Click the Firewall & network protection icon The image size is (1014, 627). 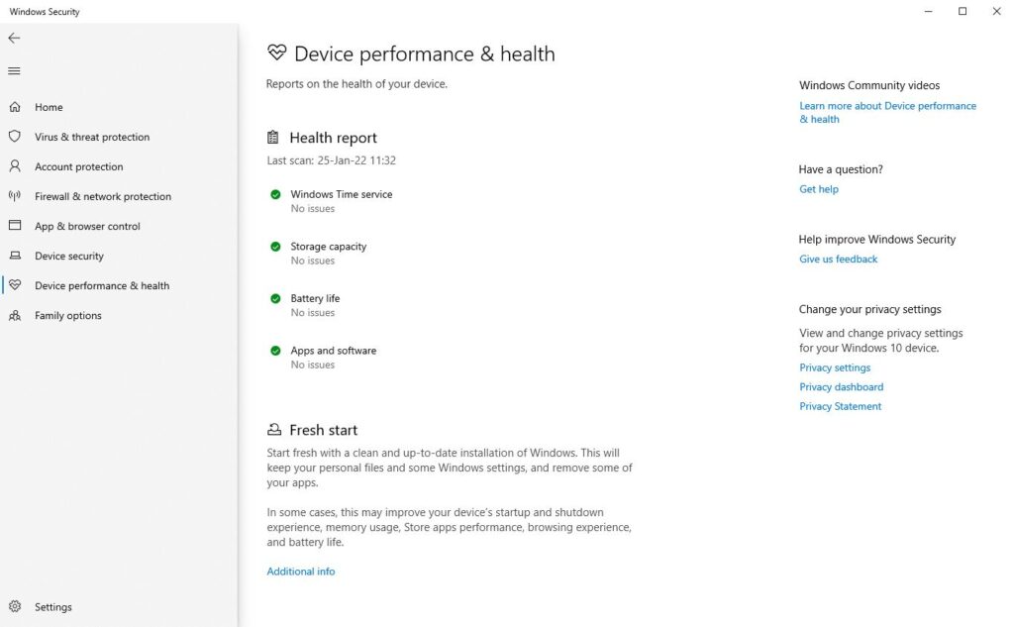(x=14, y=196)
